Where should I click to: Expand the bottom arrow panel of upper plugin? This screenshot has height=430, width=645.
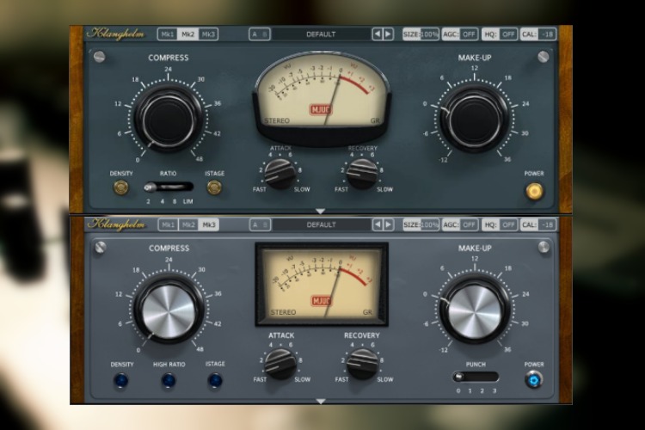[x=321, y=211]
